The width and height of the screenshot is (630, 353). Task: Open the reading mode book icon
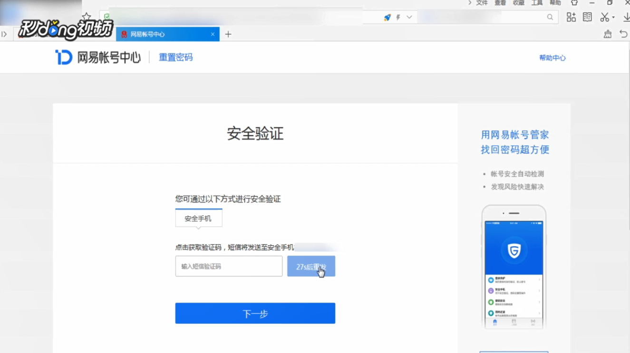(x=587, y=17)
